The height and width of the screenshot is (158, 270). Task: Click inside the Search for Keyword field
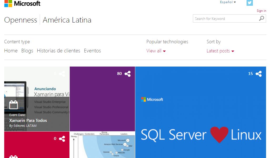pos(224,18)
